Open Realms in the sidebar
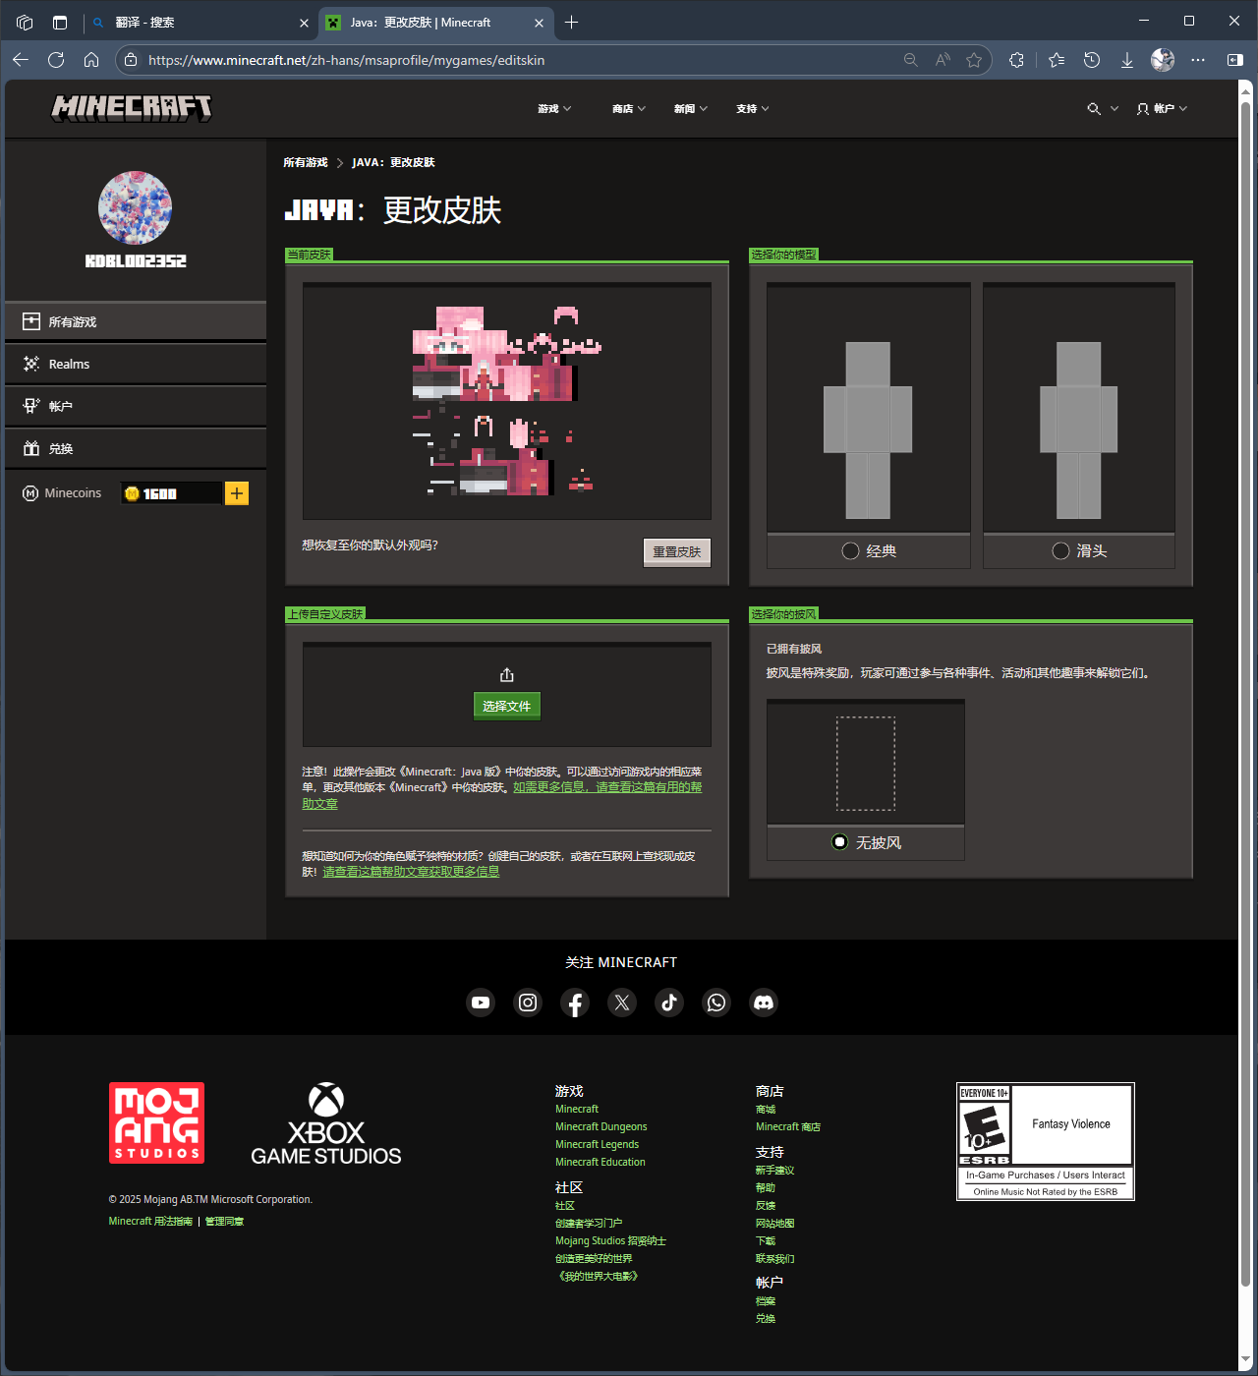 (136, 365)
